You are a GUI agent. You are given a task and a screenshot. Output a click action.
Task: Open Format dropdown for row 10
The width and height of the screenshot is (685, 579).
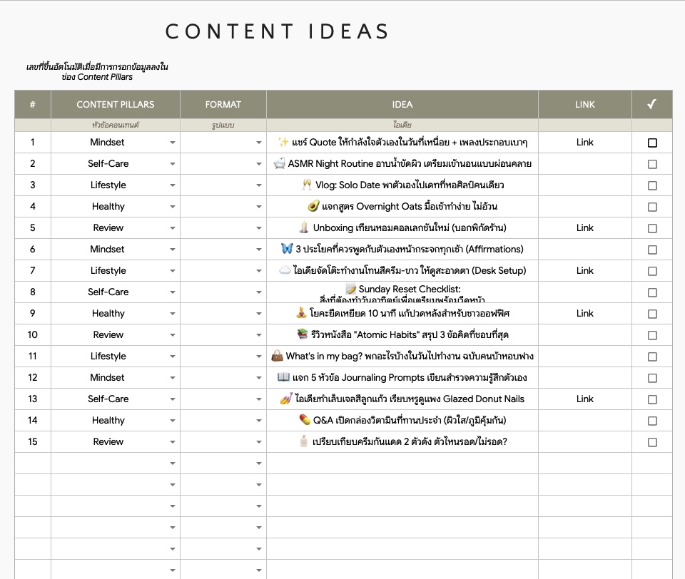(258, 335)
